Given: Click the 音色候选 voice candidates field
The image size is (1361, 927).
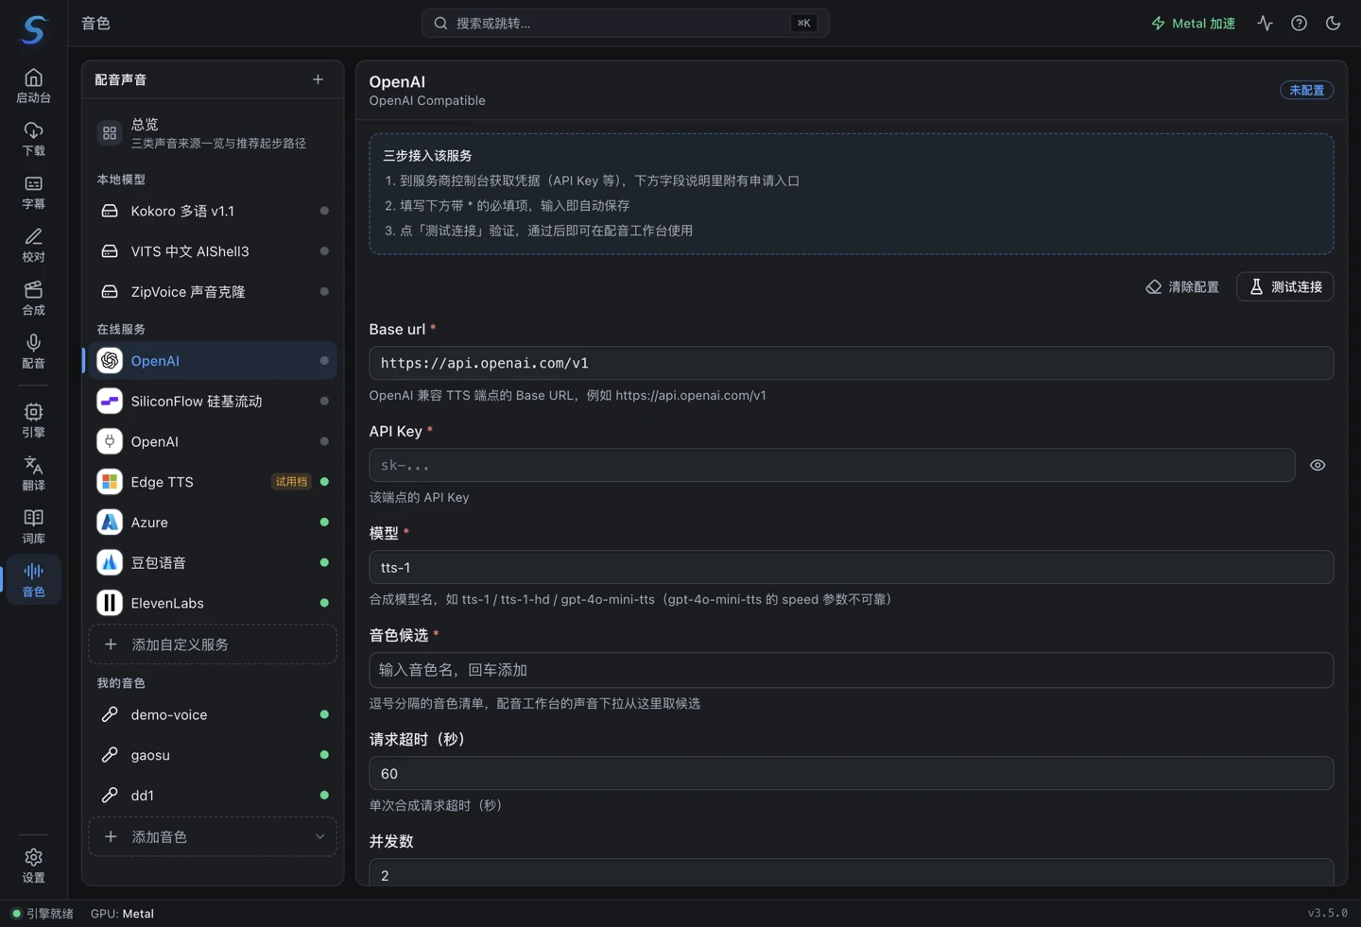Looking at the screenshot, I should pos(852,670).
